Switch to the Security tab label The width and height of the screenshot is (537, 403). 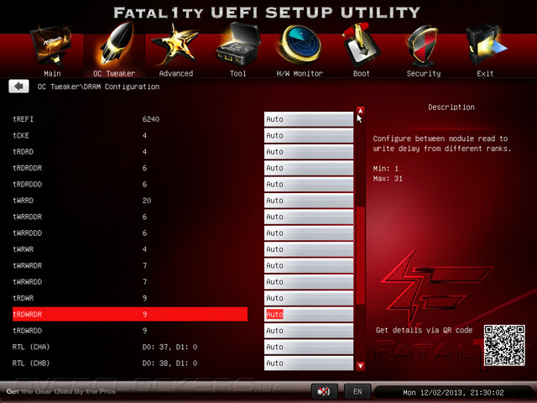[x=424, y=73]
